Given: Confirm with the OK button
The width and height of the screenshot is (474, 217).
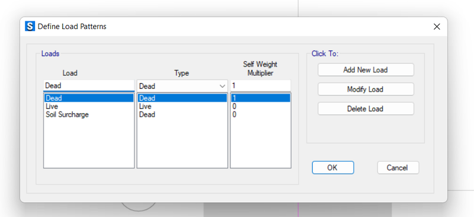Looking at the screenshot, I should click(x=332, y=168).
